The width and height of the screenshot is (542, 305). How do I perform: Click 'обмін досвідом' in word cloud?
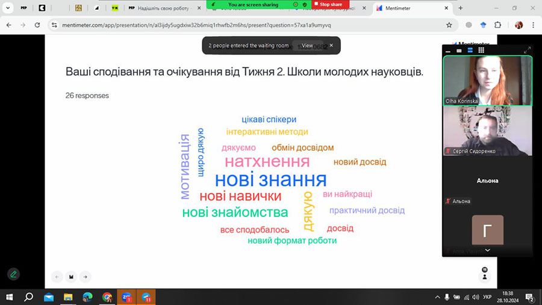coord(303,148)
